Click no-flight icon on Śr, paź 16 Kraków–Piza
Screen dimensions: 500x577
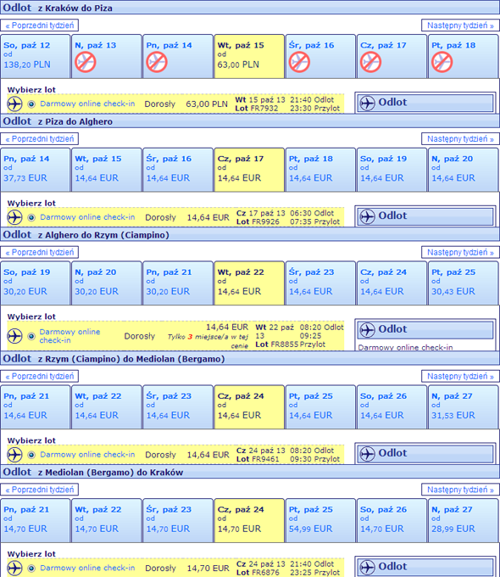(299, 62)
